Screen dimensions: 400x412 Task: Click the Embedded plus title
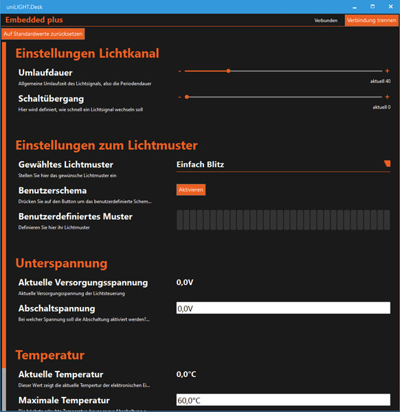coord(34,20)
